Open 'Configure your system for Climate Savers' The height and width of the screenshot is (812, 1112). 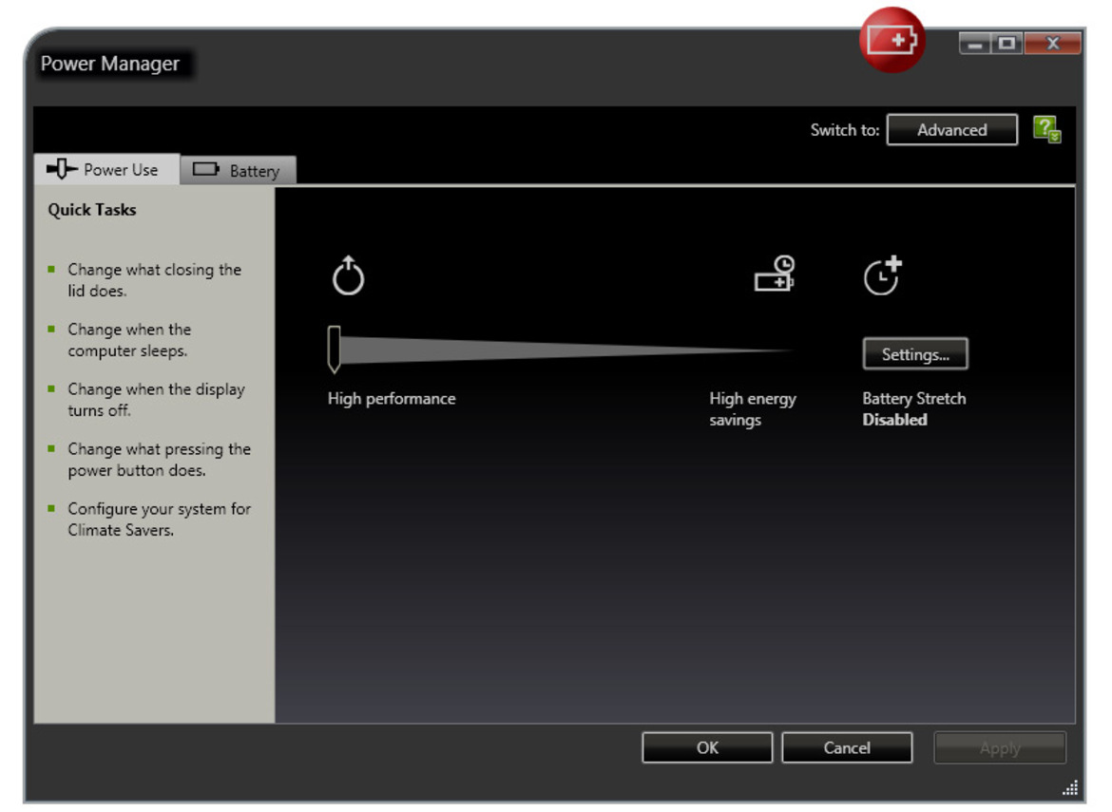160,519
